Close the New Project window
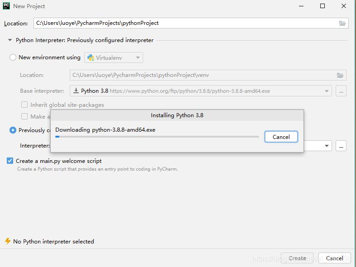This screenshot has height=267, width=356. tap(343, 6)
